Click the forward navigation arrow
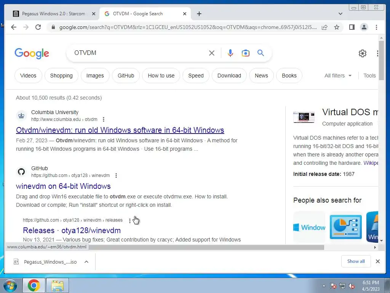The image size is (390, 293). 26,27
